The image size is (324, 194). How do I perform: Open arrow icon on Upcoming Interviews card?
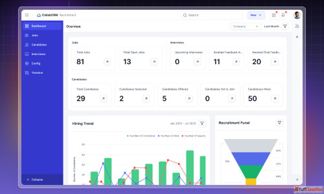click(197, 62)
